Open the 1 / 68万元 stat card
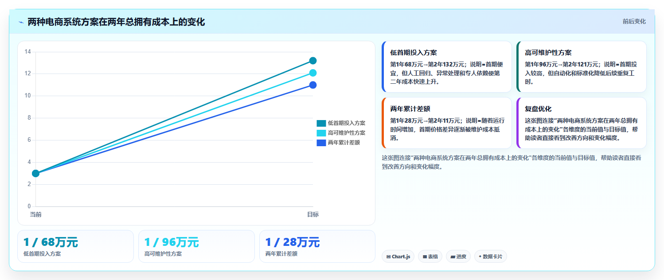The width and height of the screenshot is (664, 280). 75,246
